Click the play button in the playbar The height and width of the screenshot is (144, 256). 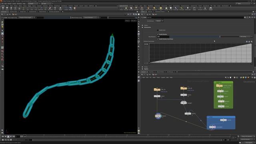pyautogui.click(x=11, y=136)
